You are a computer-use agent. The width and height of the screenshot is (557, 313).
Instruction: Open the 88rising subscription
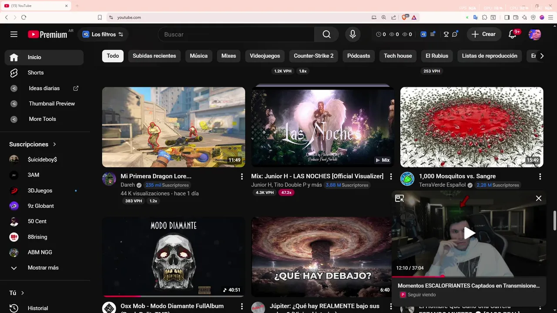pos(44,237)
